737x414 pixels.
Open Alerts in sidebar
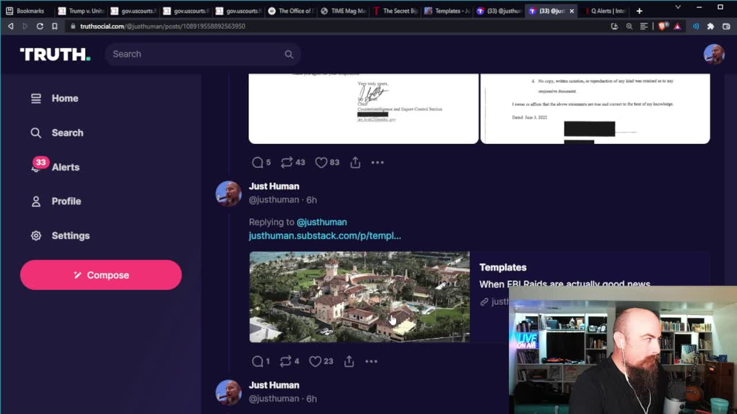pos(66,167)
